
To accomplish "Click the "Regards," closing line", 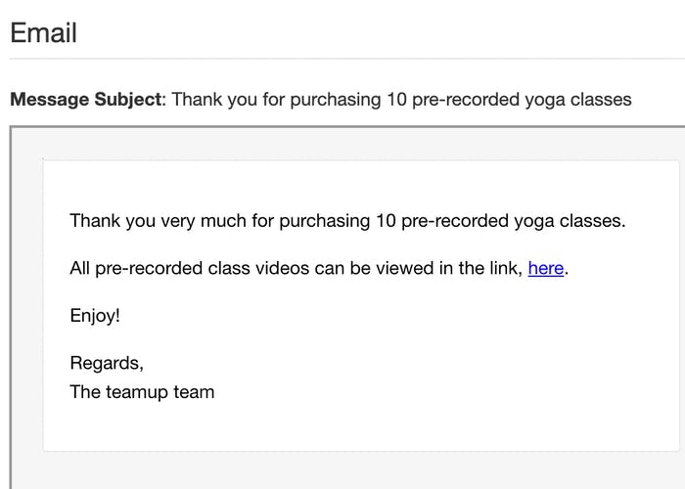I will tap(107, 363).
